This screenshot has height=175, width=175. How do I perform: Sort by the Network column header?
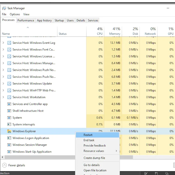(148, 31)
